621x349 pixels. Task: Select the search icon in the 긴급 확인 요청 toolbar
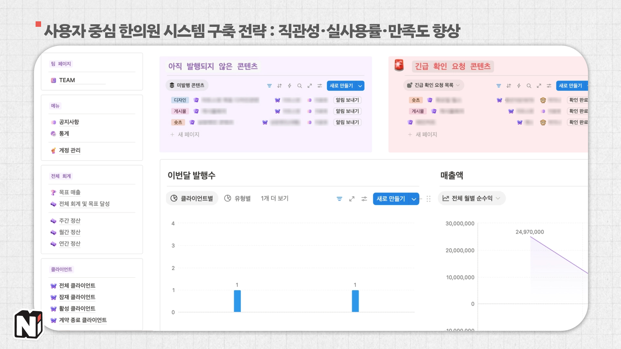pyautogui.click(x=529, y=86)
